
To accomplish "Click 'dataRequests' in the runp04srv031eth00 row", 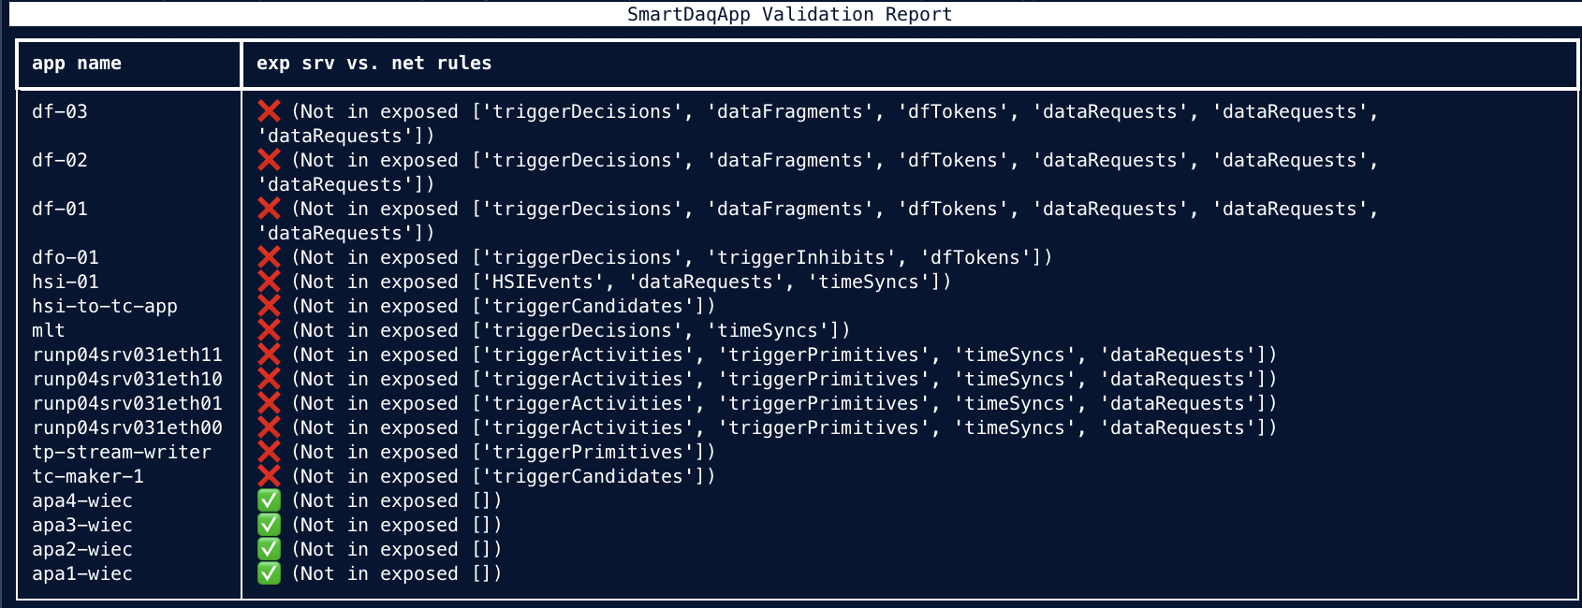I will (x=1178, y=427).
